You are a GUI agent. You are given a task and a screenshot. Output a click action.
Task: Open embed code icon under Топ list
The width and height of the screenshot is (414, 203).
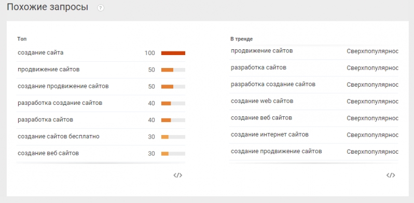tap(178, 175)
